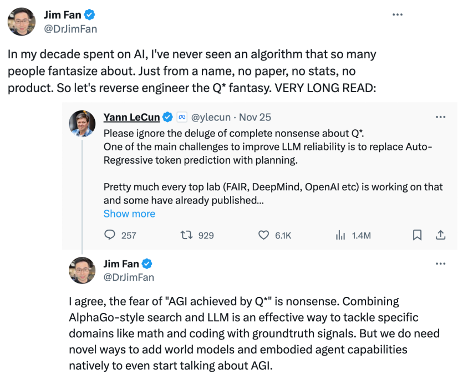Open more options on Yann LeCun's tweet
This screenshot has height=375, width=458.
click(440, 117)
